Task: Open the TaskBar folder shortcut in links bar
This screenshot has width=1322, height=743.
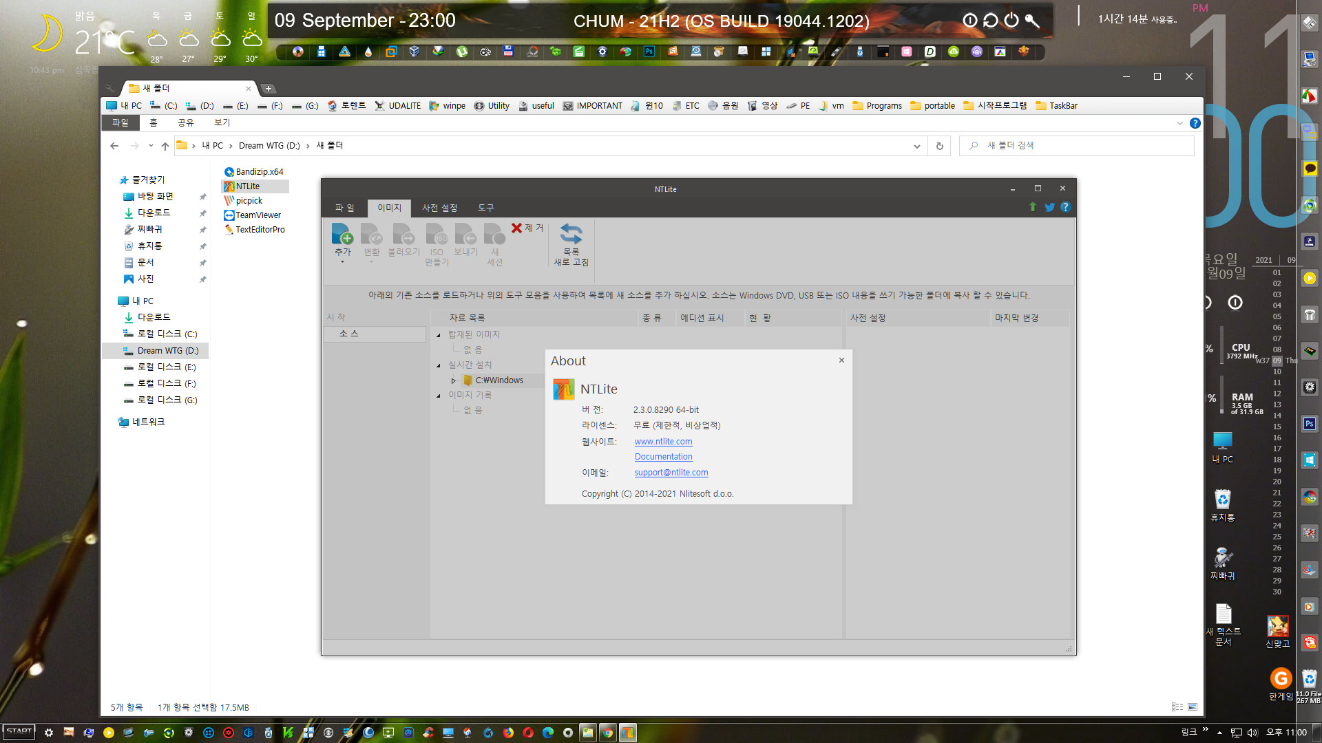Action: [x=1056, y=106]
